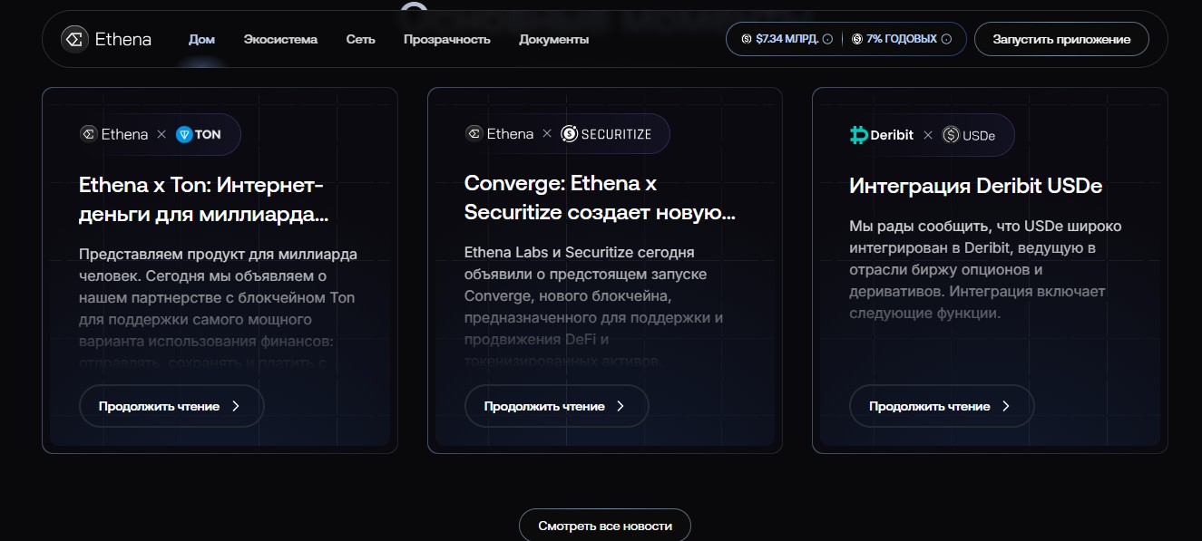Open the Экосистема menu item
The image size is (1202, 541).
280,39
